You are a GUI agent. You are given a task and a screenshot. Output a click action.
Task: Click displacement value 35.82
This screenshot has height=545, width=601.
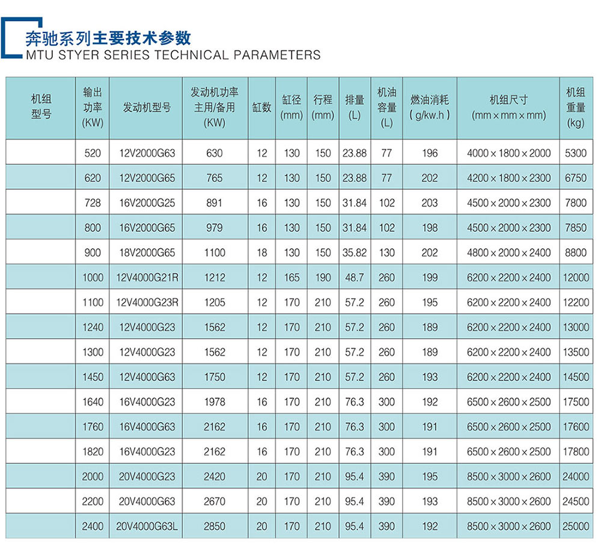click(x=355, y=252)
